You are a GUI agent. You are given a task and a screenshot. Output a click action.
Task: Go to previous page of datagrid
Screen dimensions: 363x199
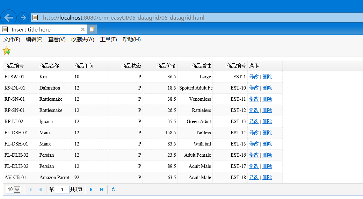coord(41,190)
